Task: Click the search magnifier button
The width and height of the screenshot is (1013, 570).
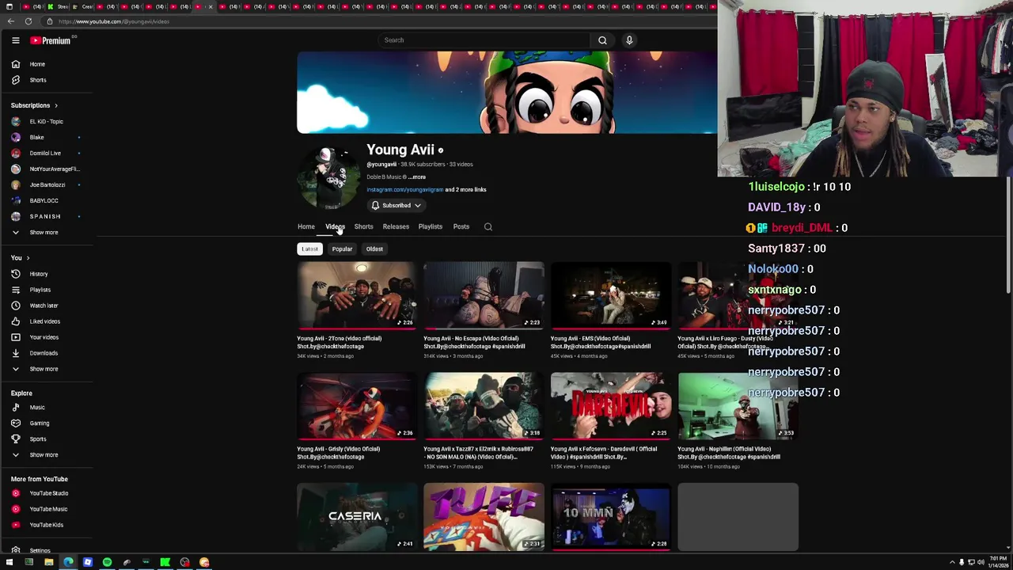Action: tap(602, 40)
